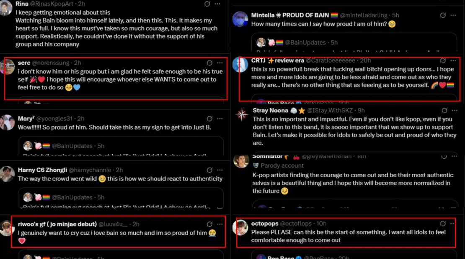Open more options on octopops' tweet
The image size is (465, 259).
[x=453, y=223]
